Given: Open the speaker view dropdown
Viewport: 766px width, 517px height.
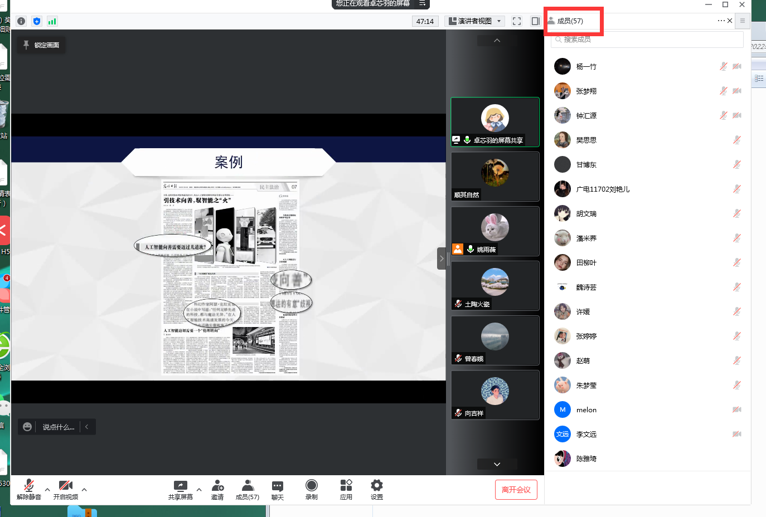Looking at the screenshot, I should (476, 21).
